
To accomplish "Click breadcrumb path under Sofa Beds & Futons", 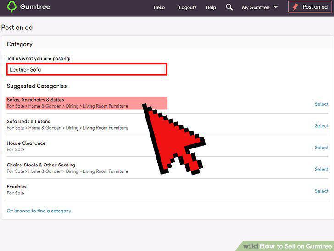I will coord(67,128).
